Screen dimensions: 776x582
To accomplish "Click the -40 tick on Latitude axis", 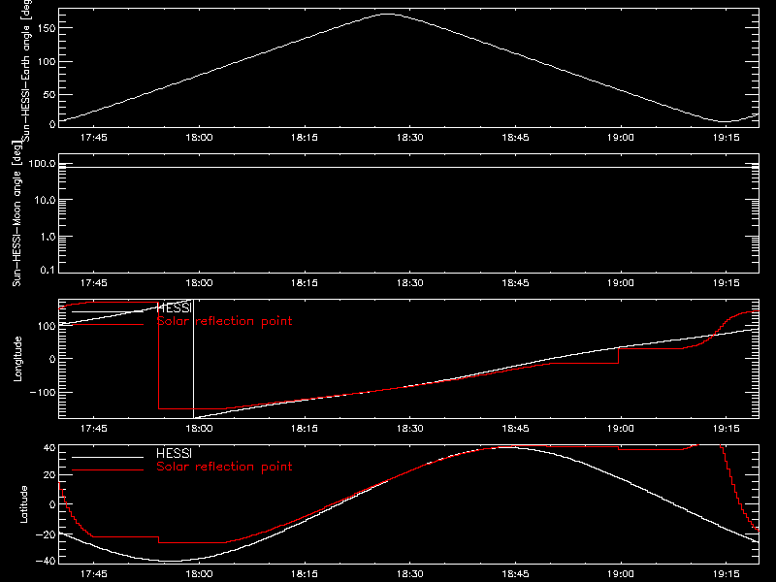I will pos(46,562).
